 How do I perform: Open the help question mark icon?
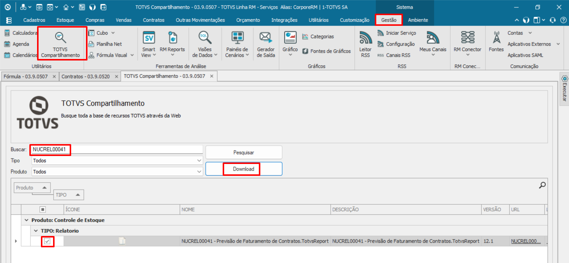pos(563,20)
